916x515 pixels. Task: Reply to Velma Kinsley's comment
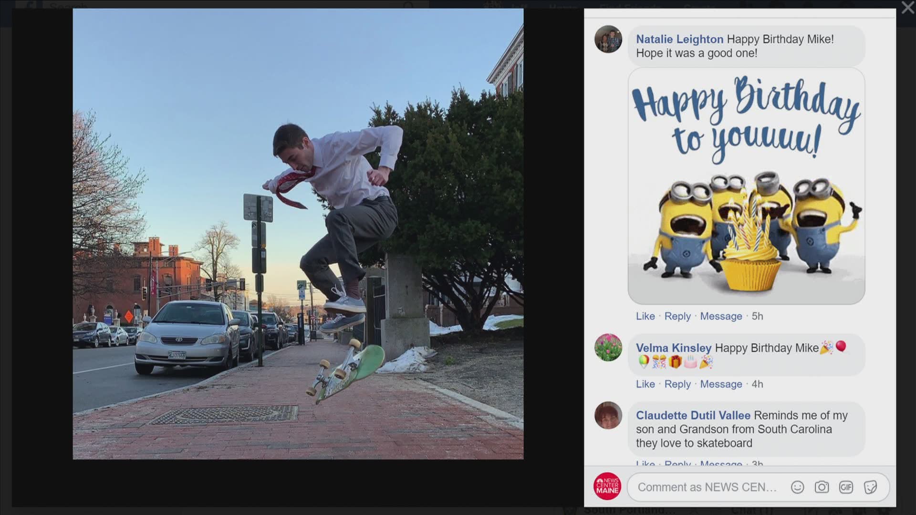click(678, 384)
